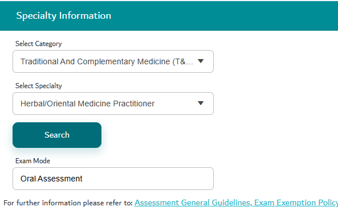Screen dimensions: 338x211
Task: Open the Assessment General Guidelines link
Action: [x=193, y=202]
